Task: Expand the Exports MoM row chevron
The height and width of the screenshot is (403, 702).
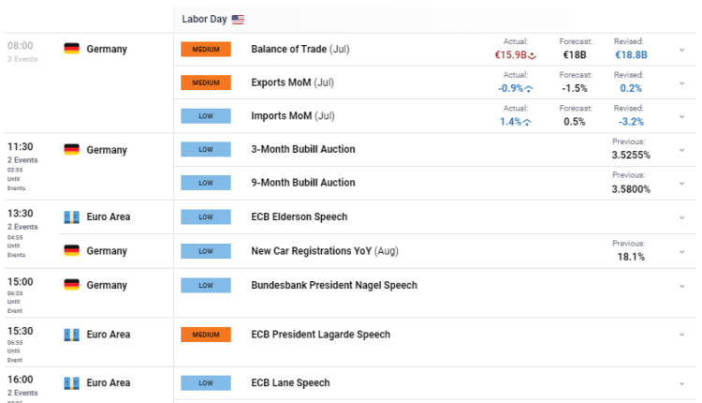Action: (x=683, y=82)
